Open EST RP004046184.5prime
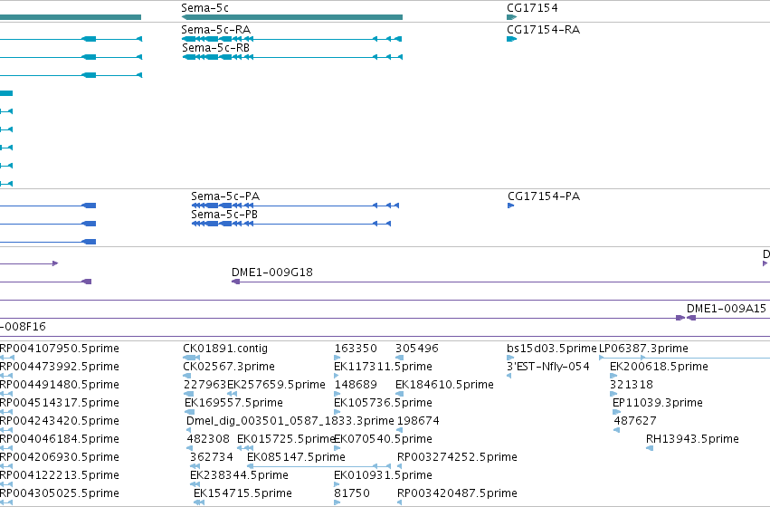This screenshot has height=507, width=770. point(60,439)
